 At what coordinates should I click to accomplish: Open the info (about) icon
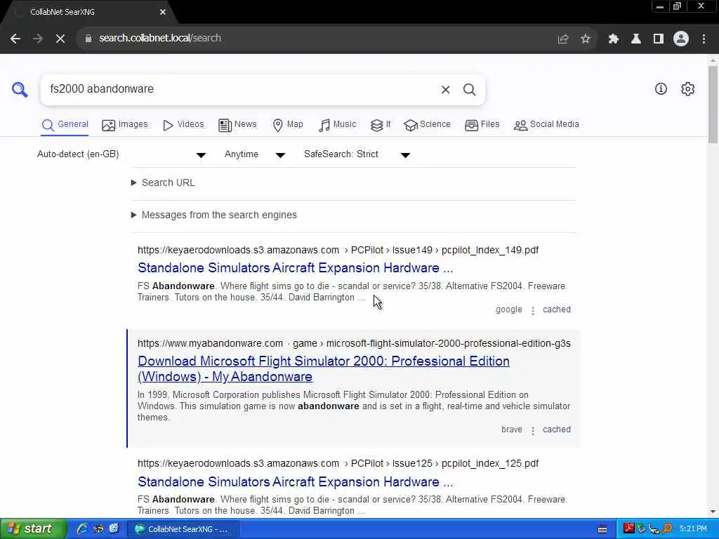tap(661, 89)
